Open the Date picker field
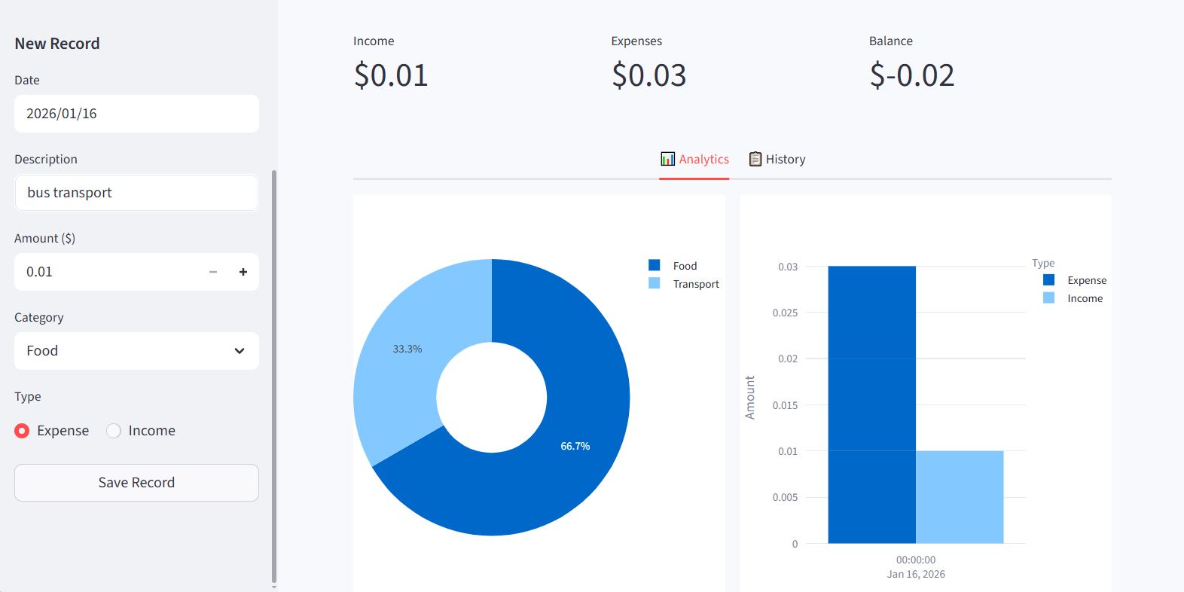The width and height of the screenshot is (1184, 592). 136,114
